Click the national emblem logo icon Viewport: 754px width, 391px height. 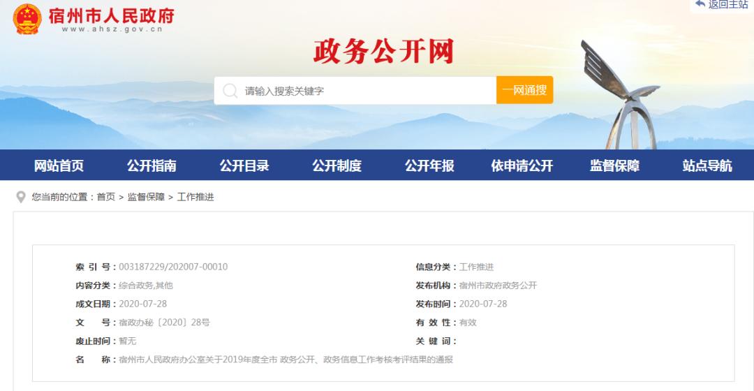pyautogui.click(x=27, y=19)
